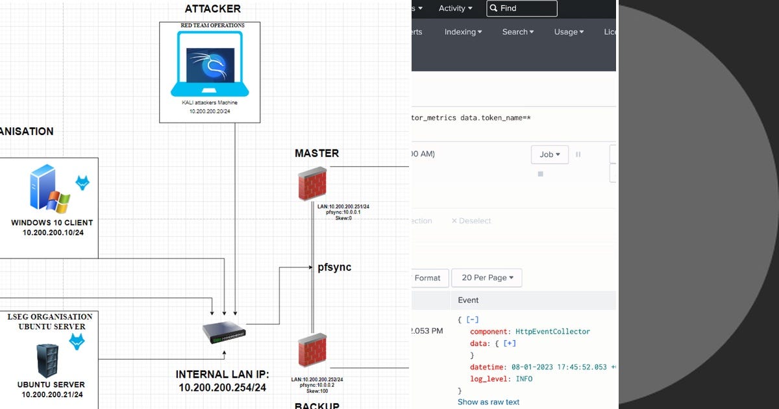Select the internal LAN switch icon
The height and width of the screenshot is (409, 779).
223,332
